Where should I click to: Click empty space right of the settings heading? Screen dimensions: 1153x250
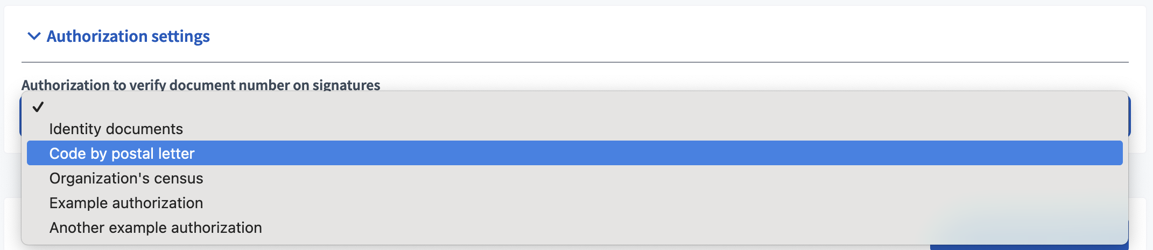(646, 36)
